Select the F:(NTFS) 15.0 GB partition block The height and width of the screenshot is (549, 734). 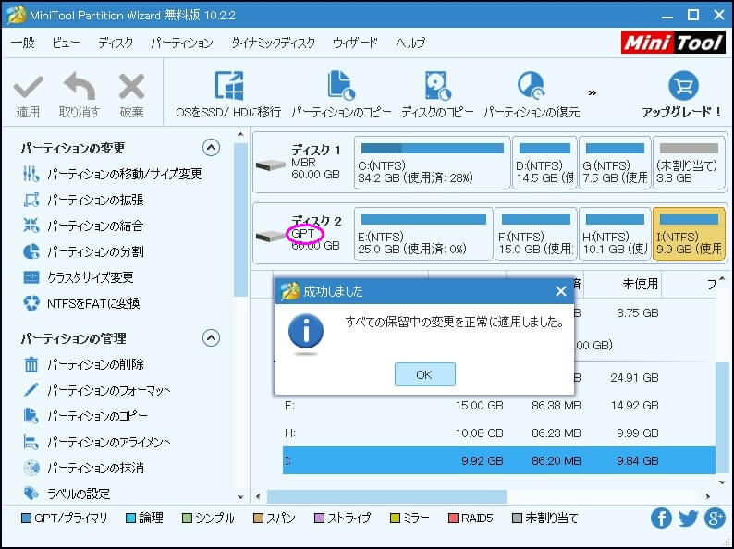(x=535, y=234)
